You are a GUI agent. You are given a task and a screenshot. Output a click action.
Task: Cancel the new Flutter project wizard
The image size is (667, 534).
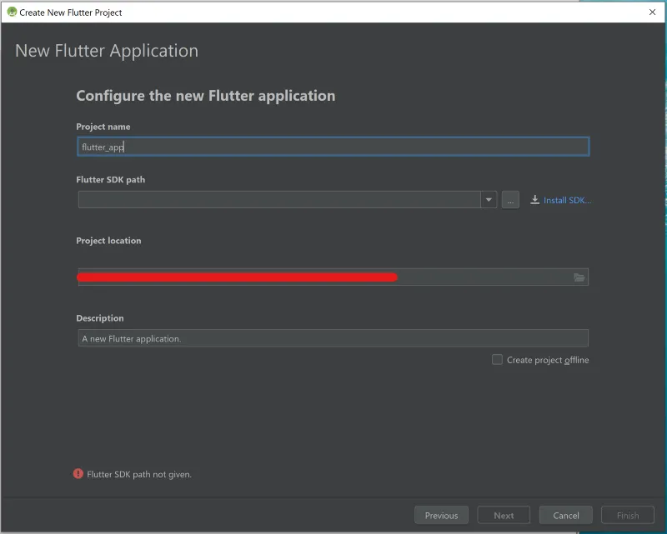(566, 516)
